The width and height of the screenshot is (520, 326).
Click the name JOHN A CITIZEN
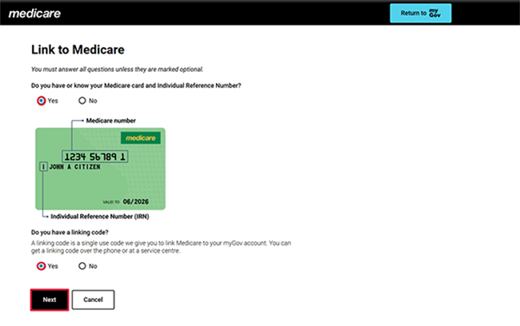click(76, 167)
